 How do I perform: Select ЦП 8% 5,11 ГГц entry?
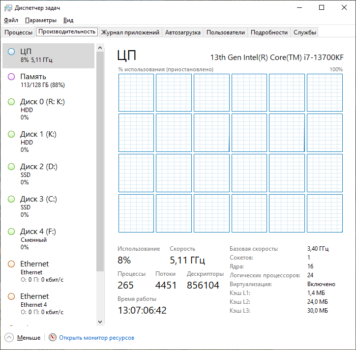(x=48, y=56)
